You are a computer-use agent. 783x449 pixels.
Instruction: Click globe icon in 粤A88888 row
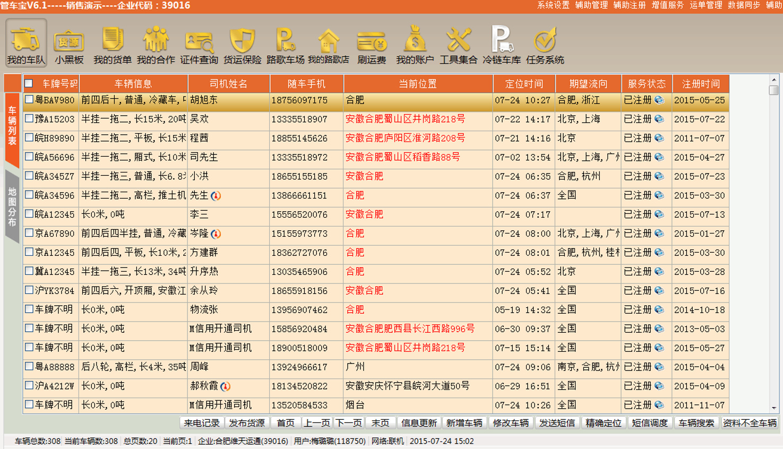(659, 367)
